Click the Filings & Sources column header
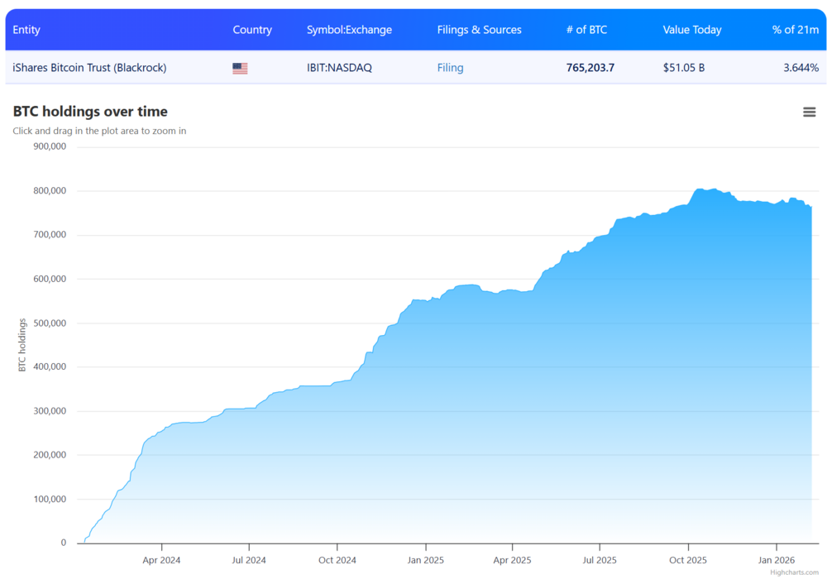Image resolution: width=827 pixels, height=584 pixels. (x=479, y=30)
